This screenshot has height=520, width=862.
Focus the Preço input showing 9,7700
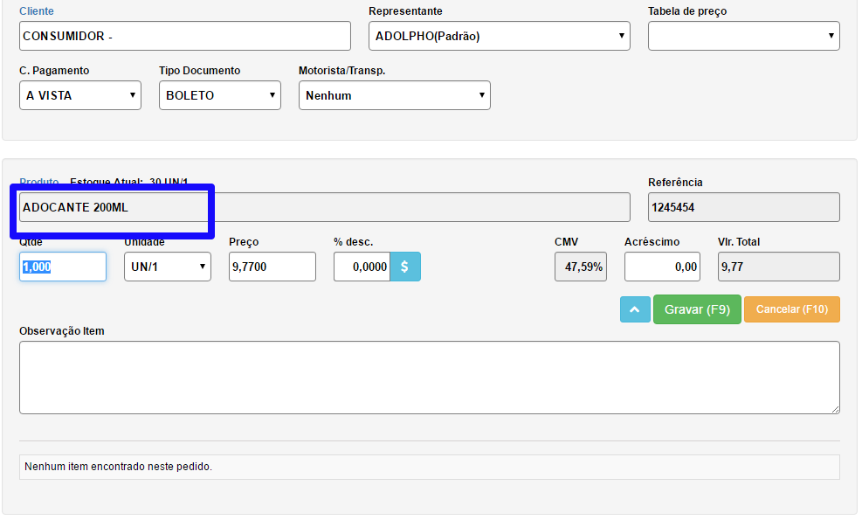(x=272, y=267)
